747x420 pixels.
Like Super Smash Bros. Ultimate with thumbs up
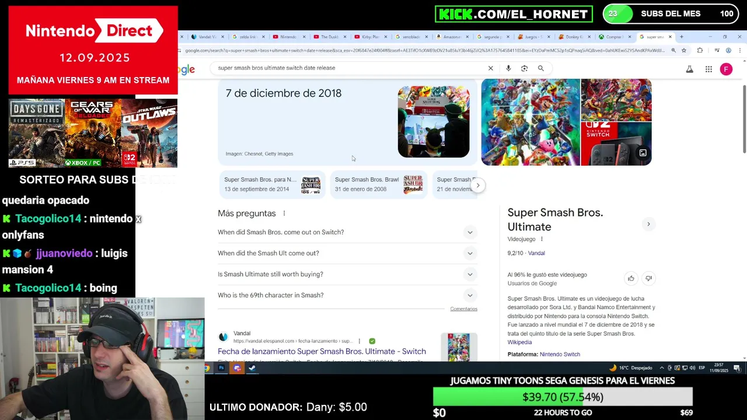pyautogui.click(x=631, y=279)
